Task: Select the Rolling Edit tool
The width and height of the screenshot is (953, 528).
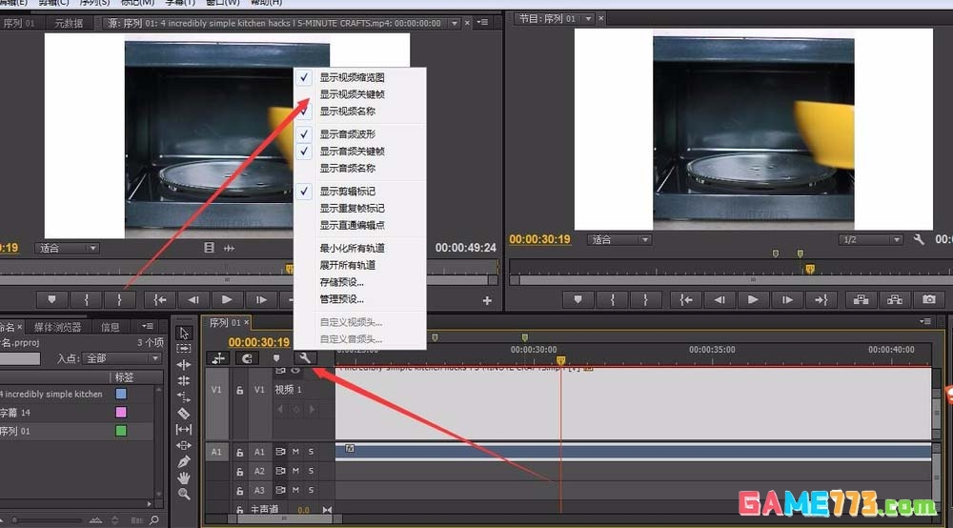Action: tap(184, 381)
